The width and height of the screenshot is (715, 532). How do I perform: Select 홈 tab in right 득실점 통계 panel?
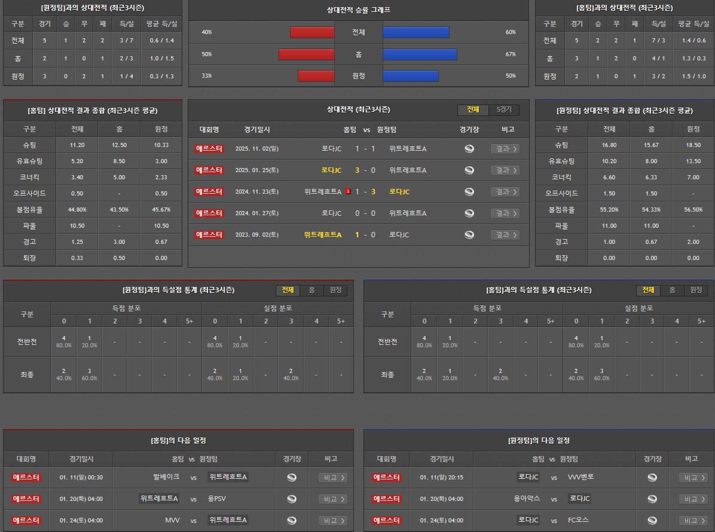pyautogui.click(x=672, y=291)
